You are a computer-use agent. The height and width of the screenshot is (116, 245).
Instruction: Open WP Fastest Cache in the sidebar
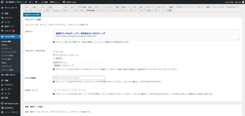click(x=10, y=103)
